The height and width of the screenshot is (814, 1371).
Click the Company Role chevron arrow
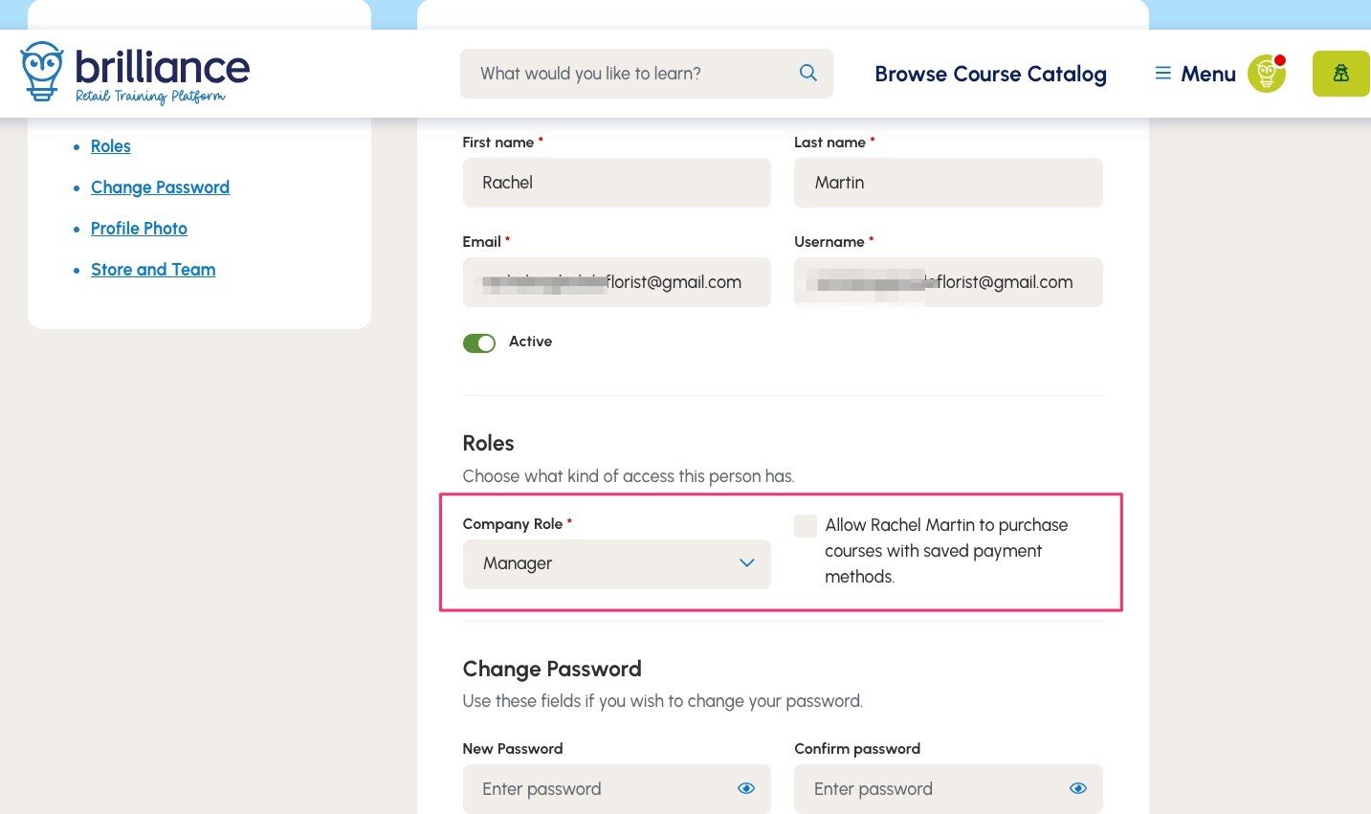747,563
